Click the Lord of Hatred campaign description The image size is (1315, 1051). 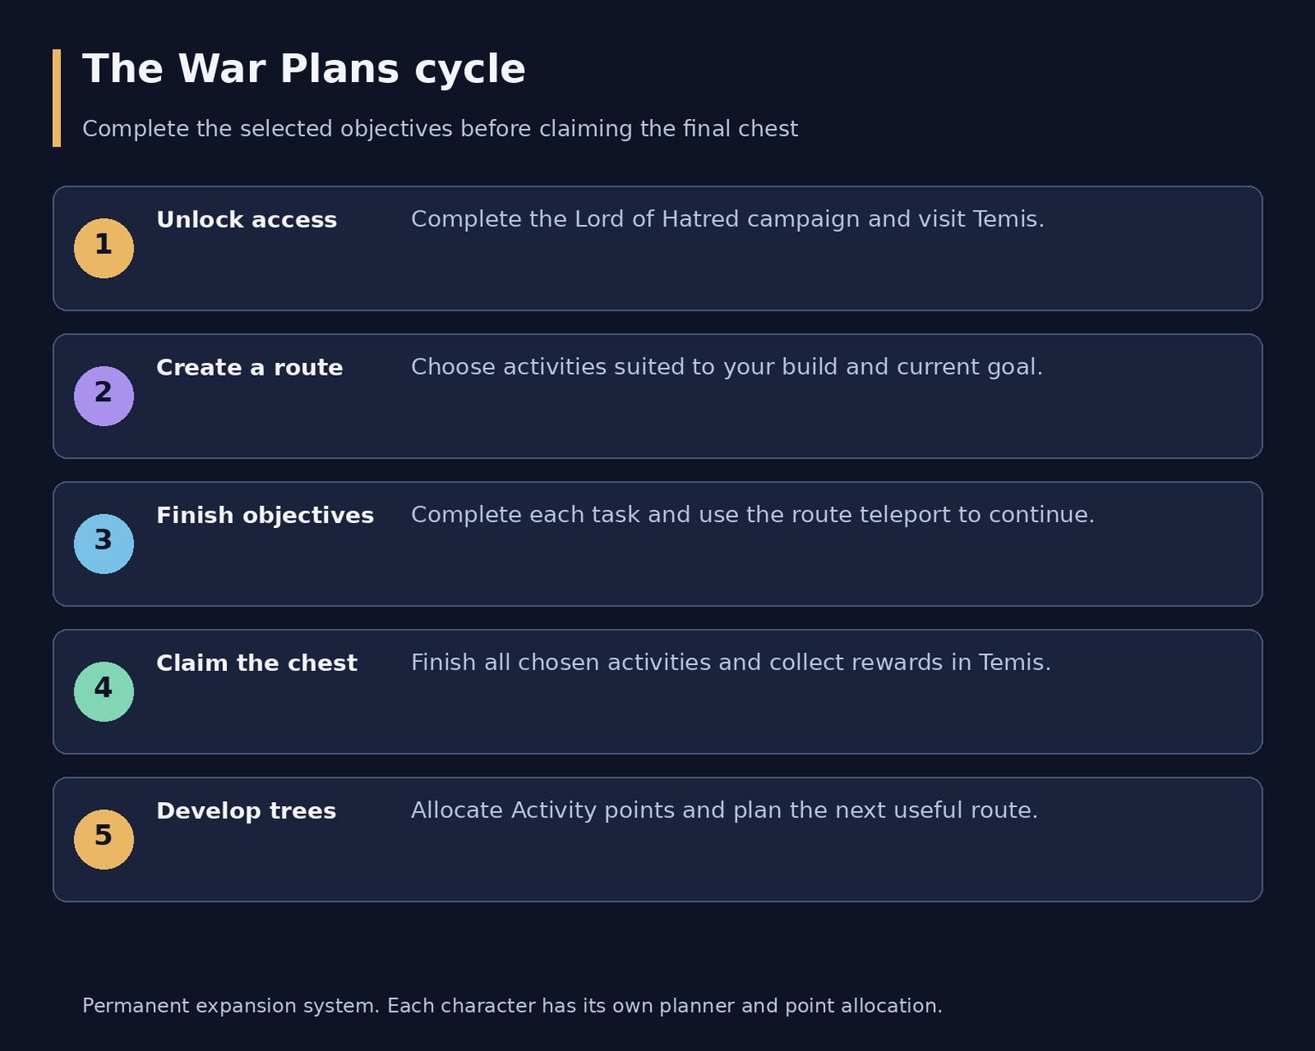[728, 220]
